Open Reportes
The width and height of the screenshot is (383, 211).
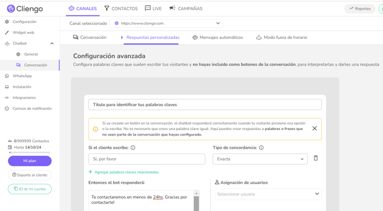coord(360,8)
